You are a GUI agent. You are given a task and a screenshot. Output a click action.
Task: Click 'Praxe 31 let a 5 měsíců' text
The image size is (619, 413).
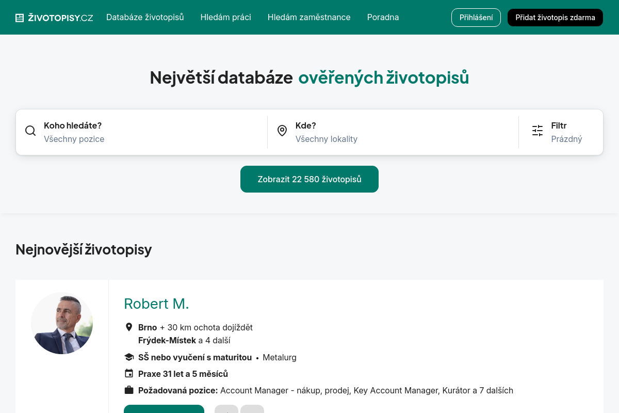coord(183,374)
